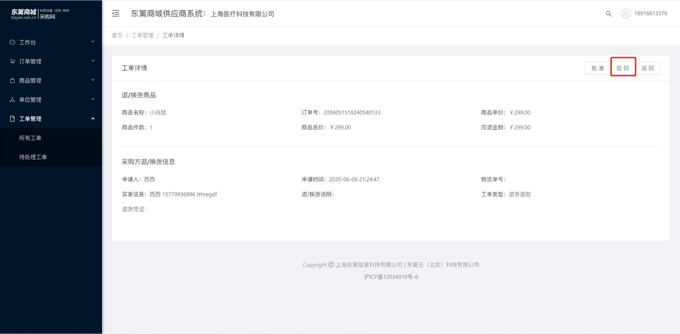Viewport: 680px width, 334px height.
Task: Click the 工单管理 document icon
Action: [12, 119]
